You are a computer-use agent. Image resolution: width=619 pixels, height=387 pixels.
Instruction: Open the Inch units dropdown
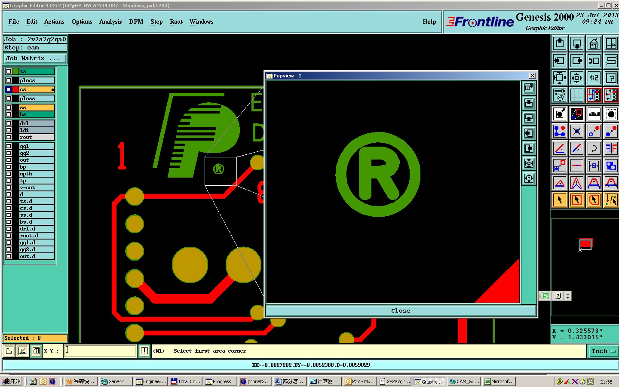603,351
